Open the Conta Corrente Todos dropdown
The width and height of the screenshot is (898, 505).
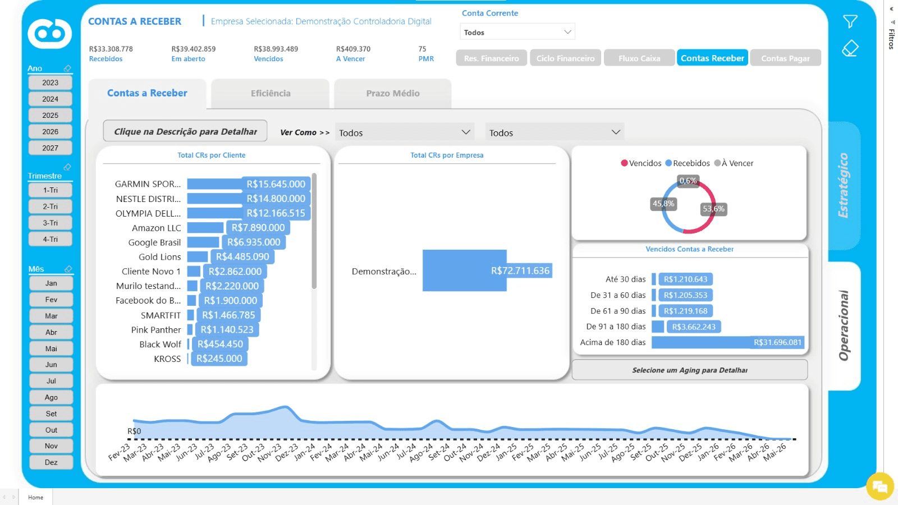tap(517, 32)
